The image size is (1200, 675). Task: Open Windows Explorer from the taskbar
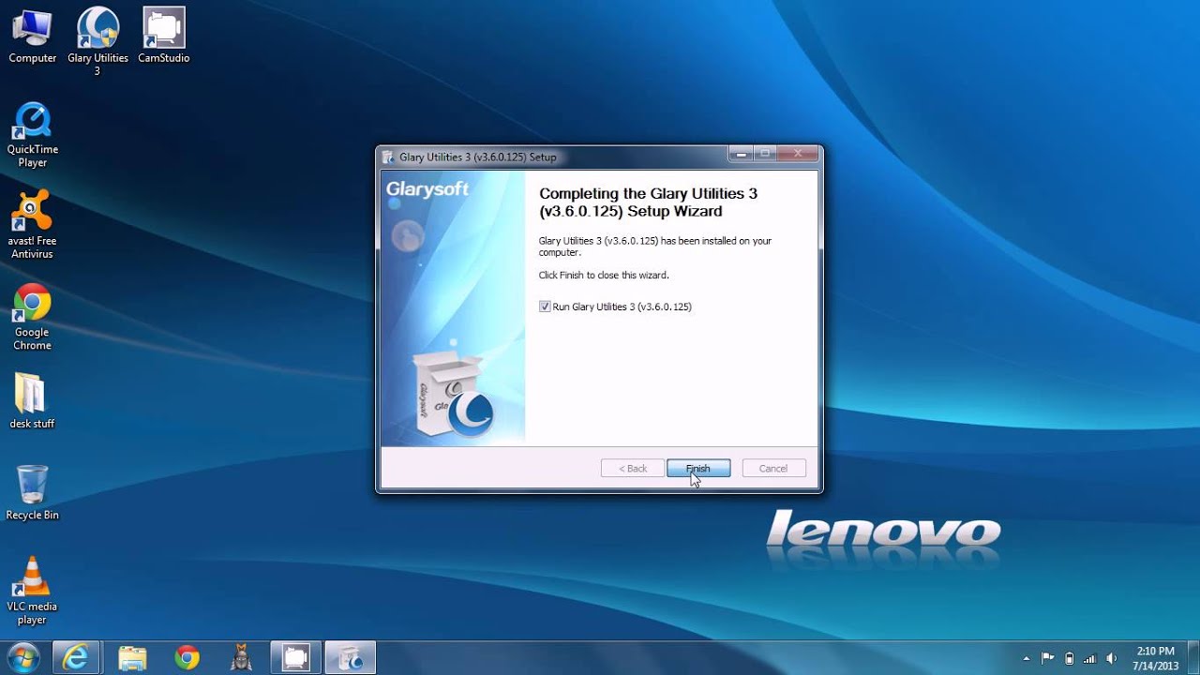(x=132, y=658)
